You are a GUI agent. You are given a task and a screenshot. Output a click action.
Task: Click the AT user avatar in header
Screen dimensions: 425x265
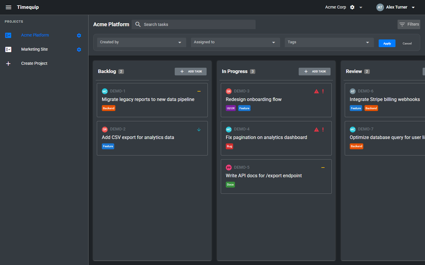tap(380, 7)
